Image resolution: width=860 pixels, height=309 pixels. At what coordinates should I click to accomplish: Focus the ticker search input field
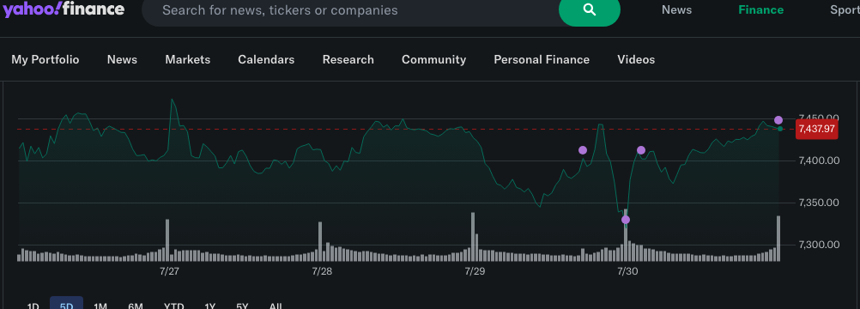click(x=351, y=10)
